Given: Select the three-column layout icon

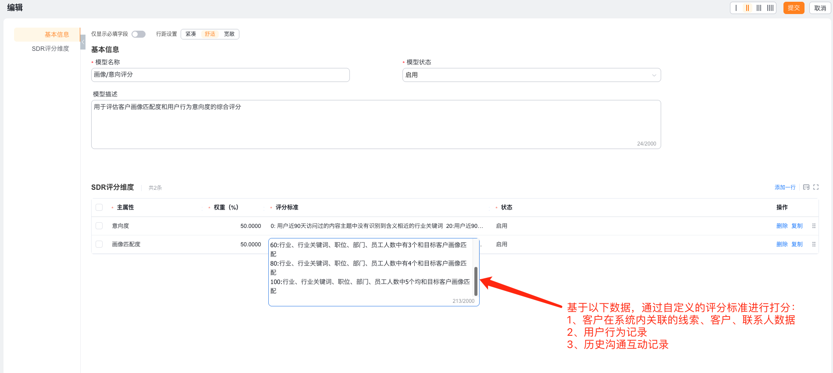Looking at the screenshot, I should 759,8.
